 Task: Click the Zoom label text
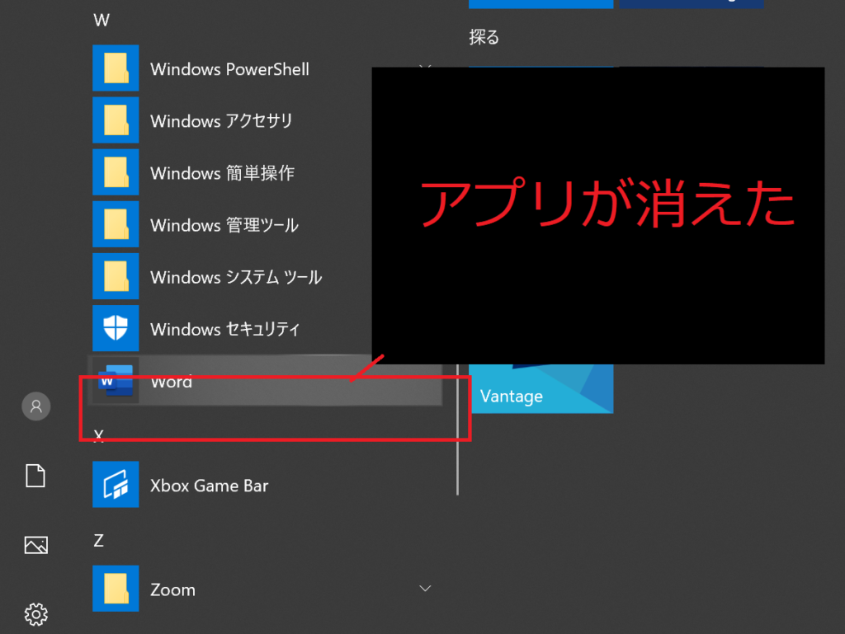click(172, 589)
